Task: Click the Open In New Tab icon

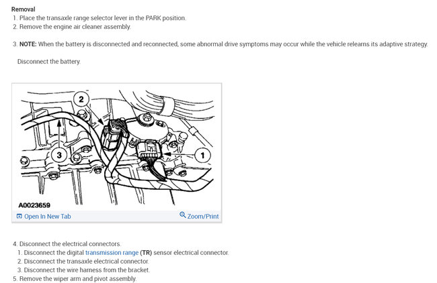Action: [19, 217]
